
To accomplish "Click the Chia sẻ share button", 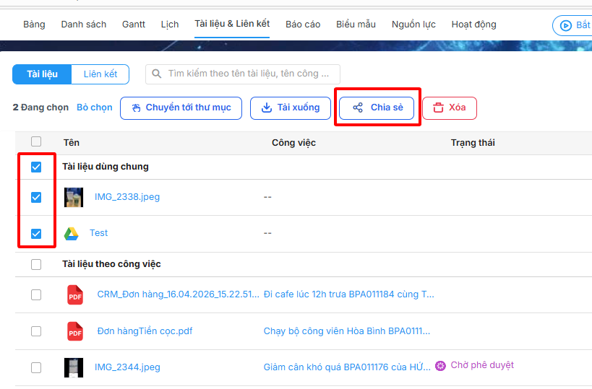I will click(377, 108).
